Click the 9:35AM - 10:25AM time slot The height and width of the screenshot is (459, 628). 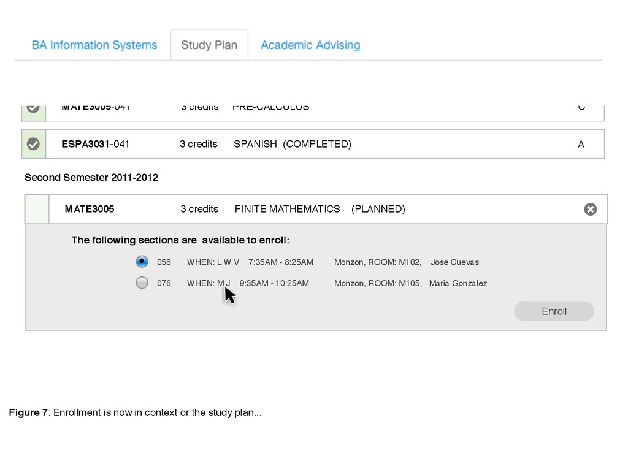tap(274, 283)
